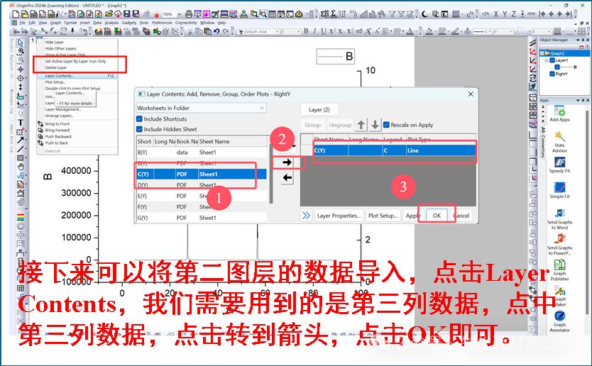Toggle Include Shortcuts checkbox
The image size is (592, 366).
point(139,119)
